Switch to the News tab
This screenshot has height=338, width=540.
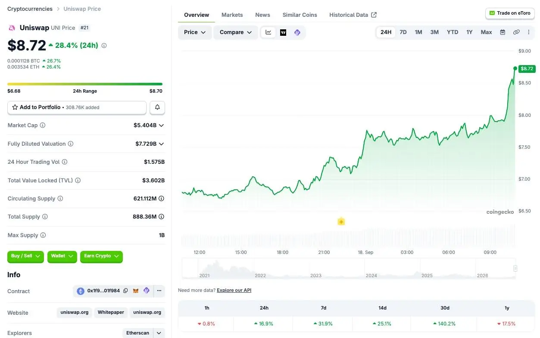click(x=262, y=15)
